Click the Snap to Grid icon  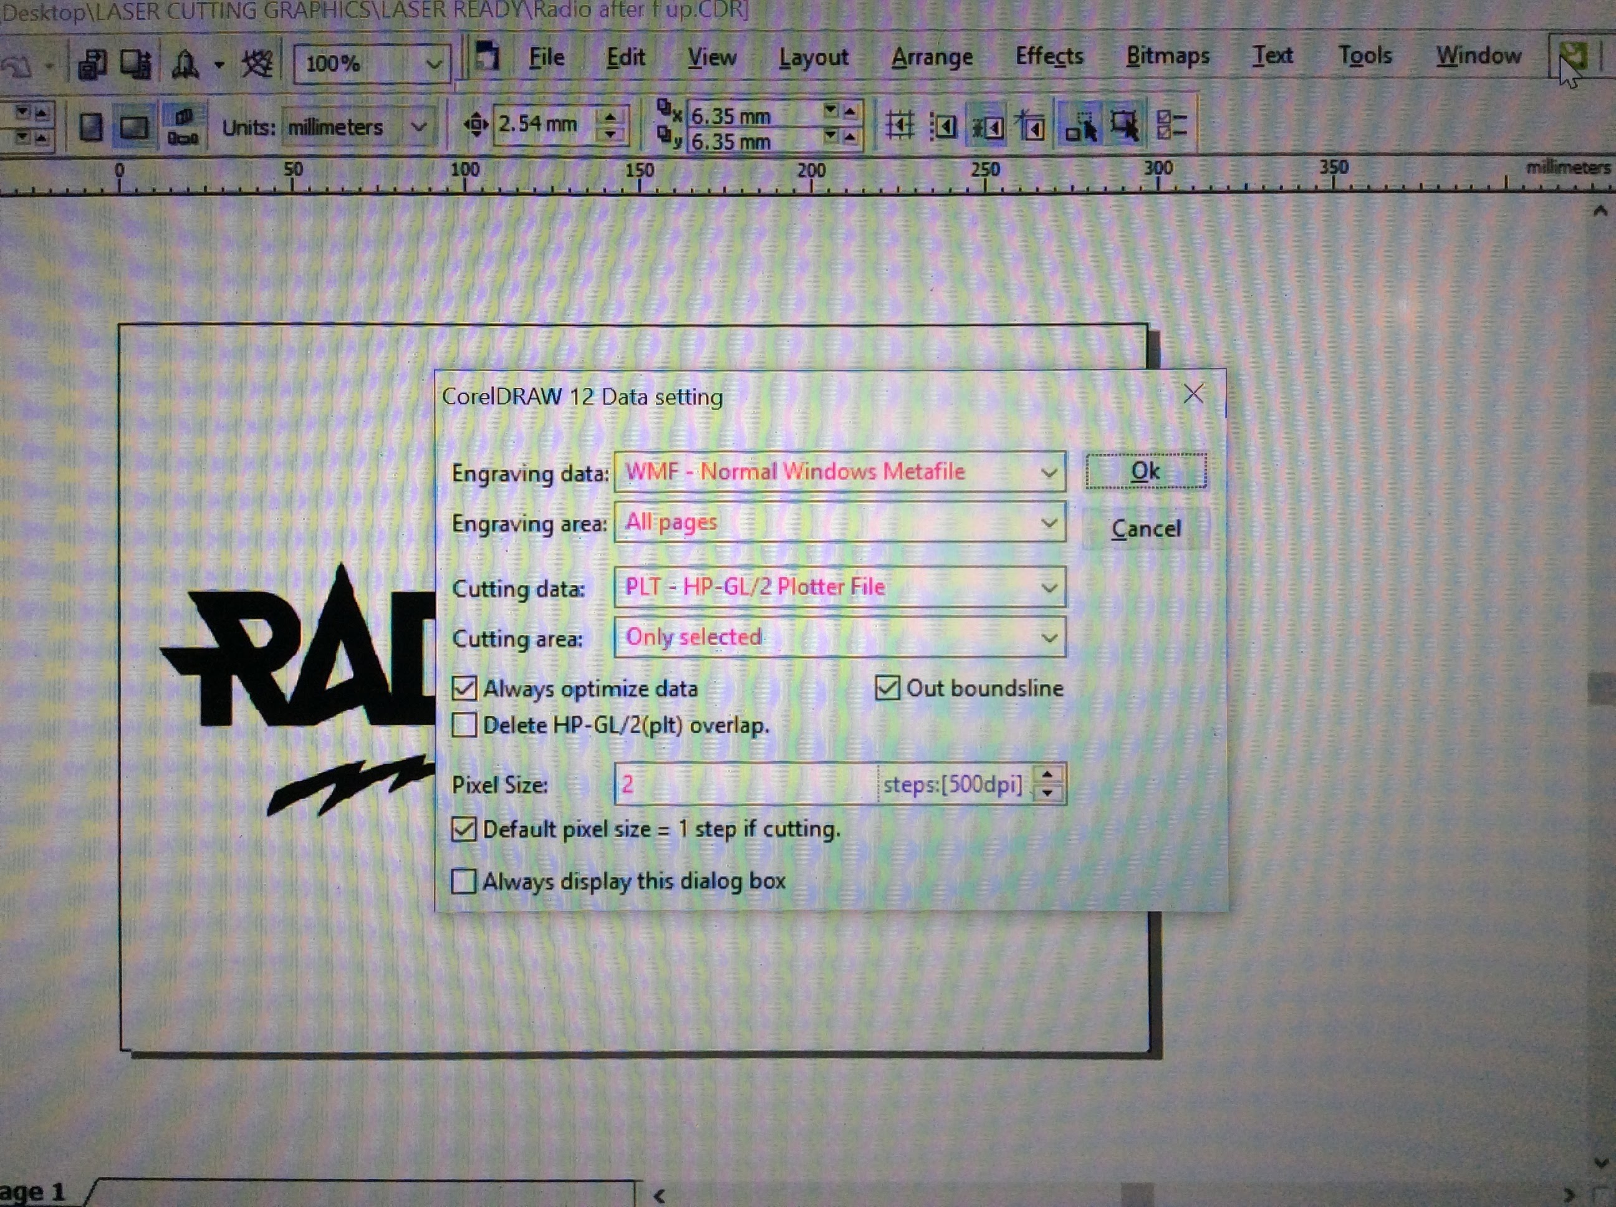point(899,125)
